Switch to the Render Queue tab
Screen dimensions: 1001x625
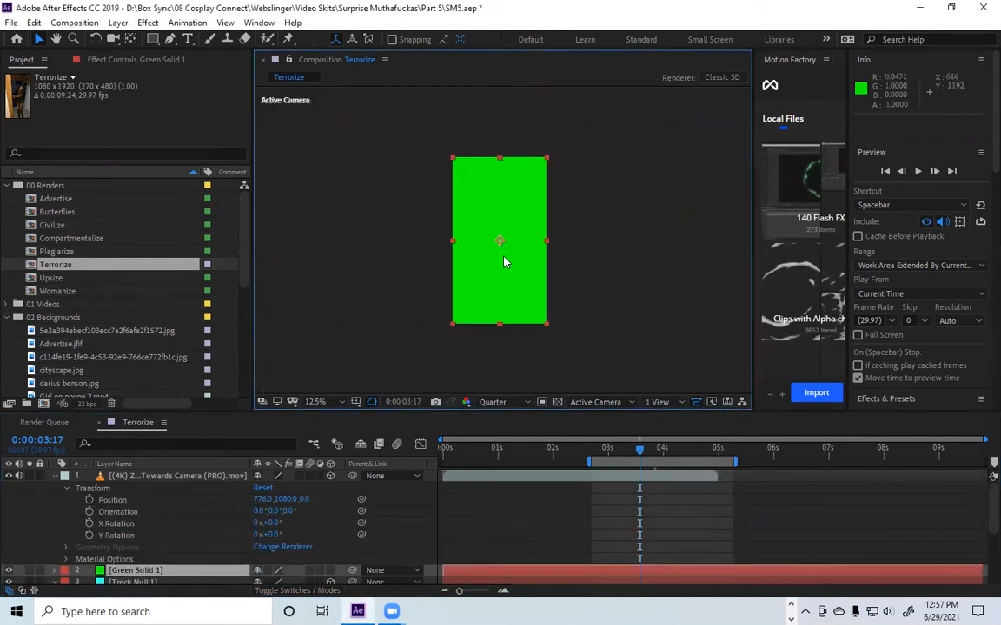(44, 422)
